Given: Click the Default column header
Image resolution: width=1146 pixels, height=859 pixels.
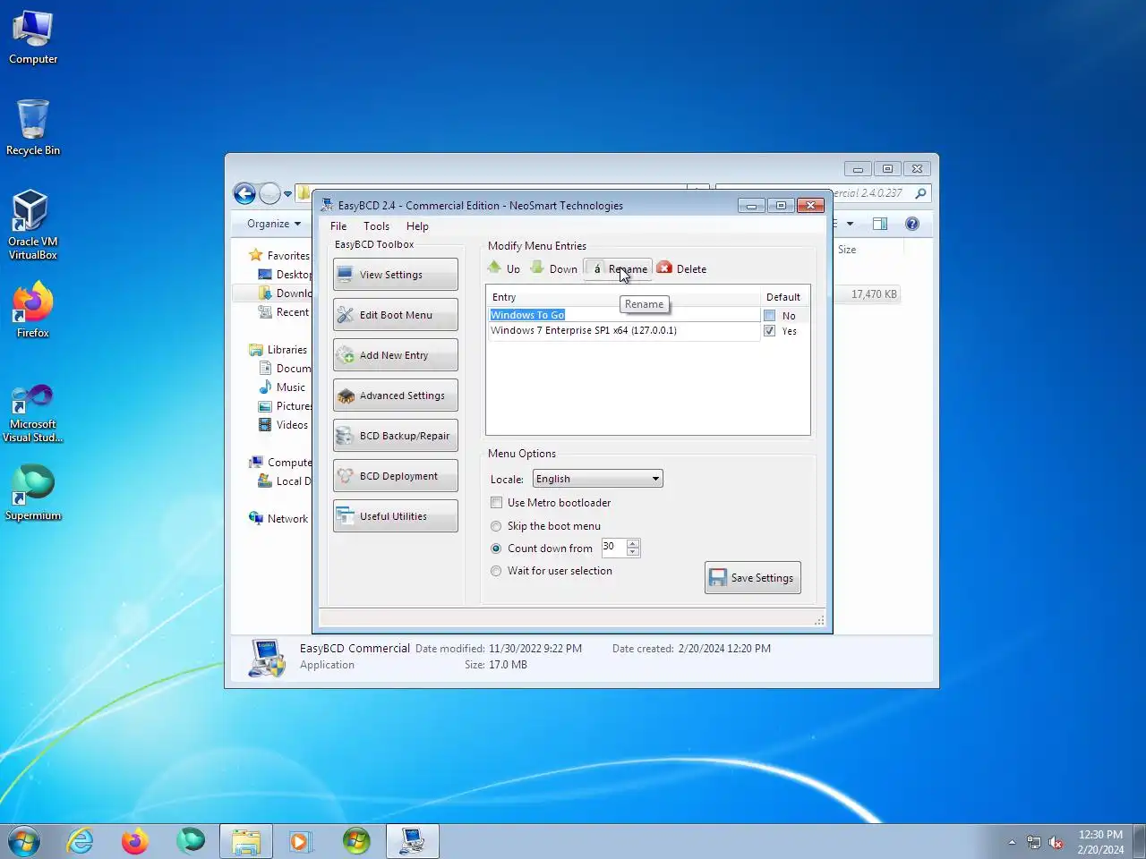Looking at the screenshot, I should [x=784, y=297].
